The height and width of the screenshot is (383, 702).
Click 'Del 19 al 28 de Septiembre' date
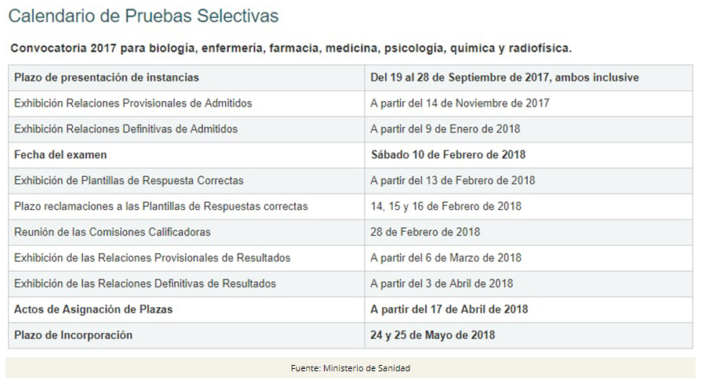pyautogui.click(x=504, y=78)
